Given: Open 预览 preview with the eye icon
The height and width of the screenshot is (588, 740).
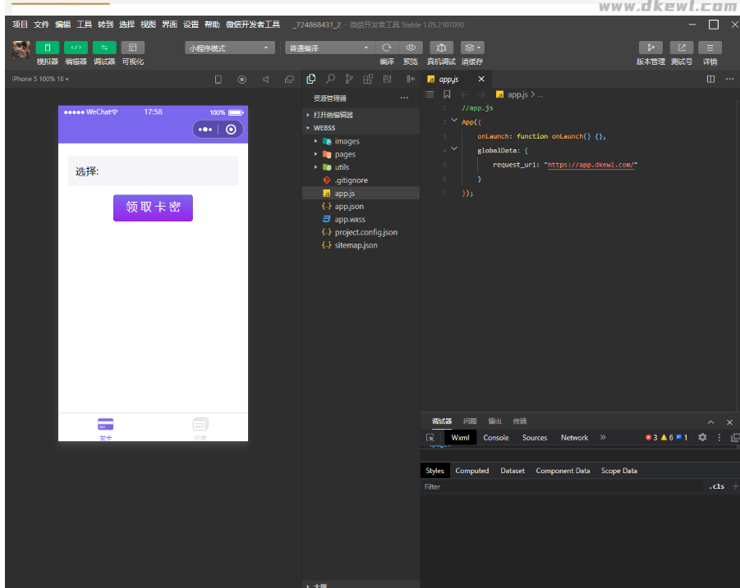Looking at the screenshot, I should (411, 48).
